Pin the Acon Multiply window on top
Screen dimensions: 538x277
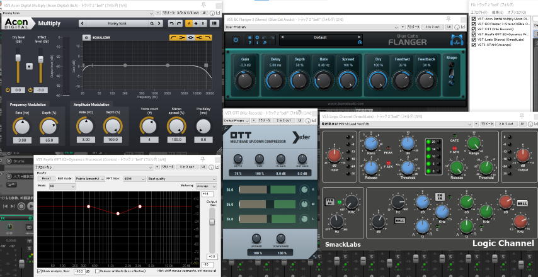pos(204,5)
